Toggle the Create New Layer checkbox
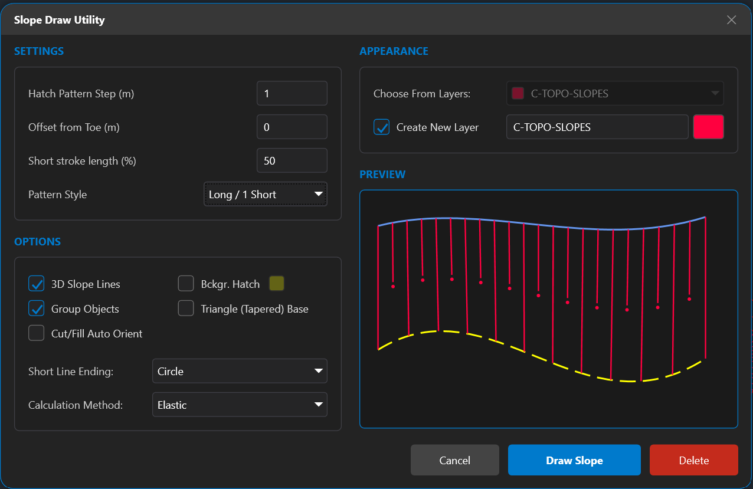Image resolution: width=753 pixels, height=489 pixels. 382,127
